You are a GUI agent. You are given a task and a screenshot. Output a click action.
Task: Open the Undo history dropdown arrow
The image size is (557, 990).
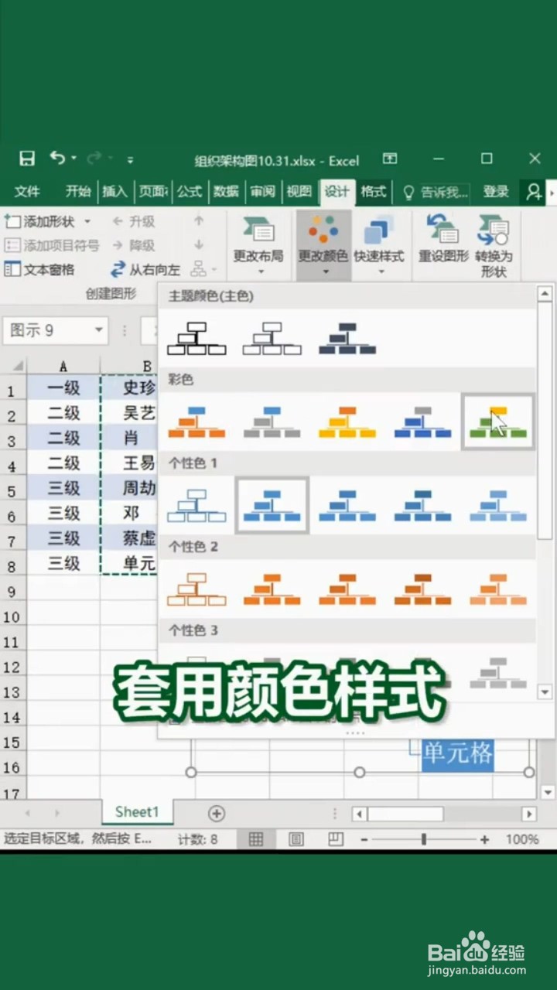coord(74,159)
